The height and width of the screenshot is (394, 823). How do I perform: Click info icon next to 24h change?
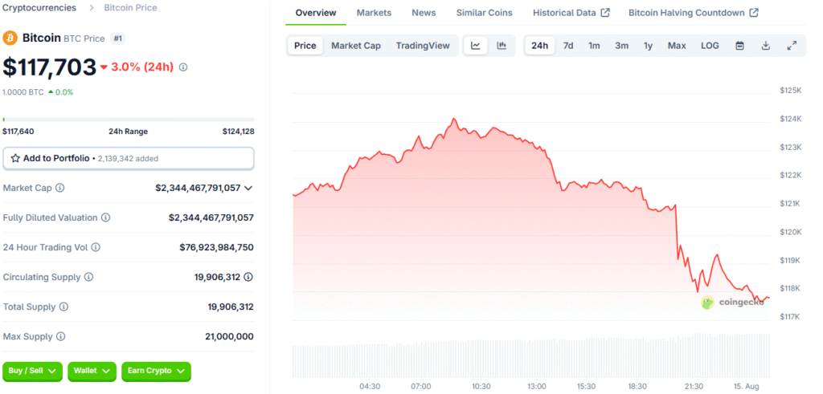click(183, 67)
